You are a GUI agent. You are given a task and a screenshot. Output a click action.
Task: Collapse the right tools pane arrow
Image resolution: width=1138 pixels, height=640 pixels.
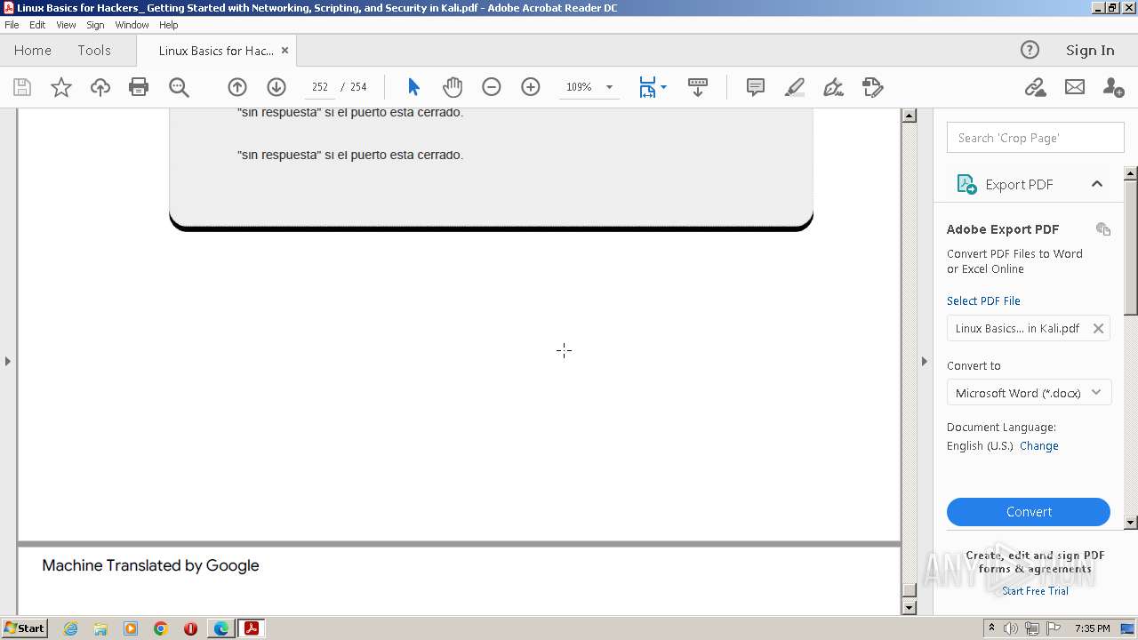tap(924, 361)
